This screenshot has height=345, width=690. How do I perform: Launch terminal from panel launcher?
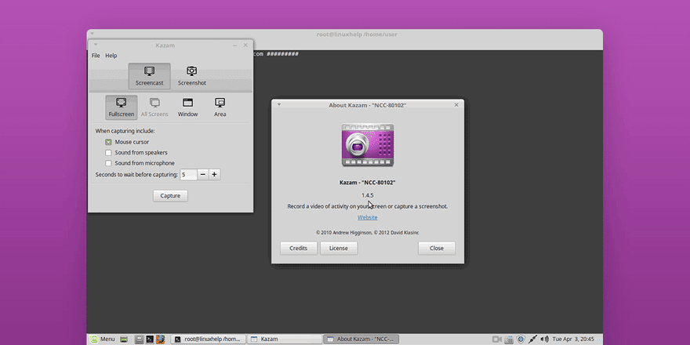pyautogui.click(x=149, y=339)
